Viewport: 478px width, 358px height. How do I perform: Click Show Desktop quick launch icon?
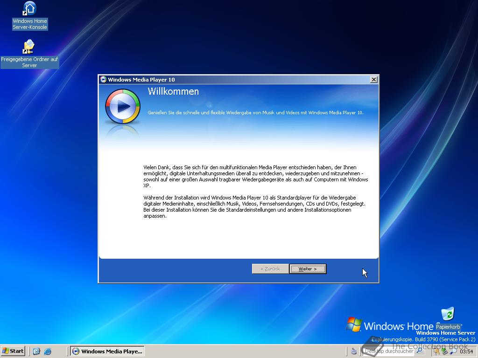[36, 351]
